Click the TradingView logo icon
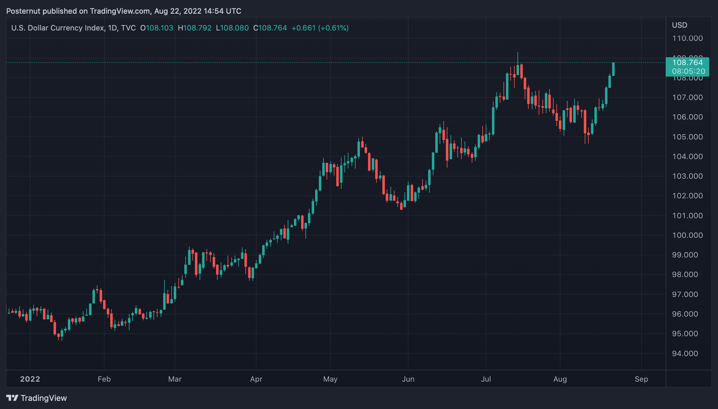The image size is (718, 409). tap(12, 398)
